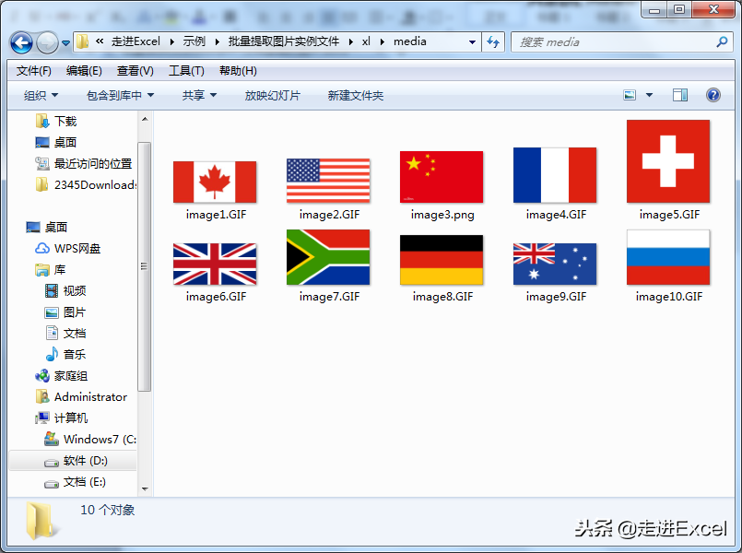Open the 图片 library

tap(65, 312)
